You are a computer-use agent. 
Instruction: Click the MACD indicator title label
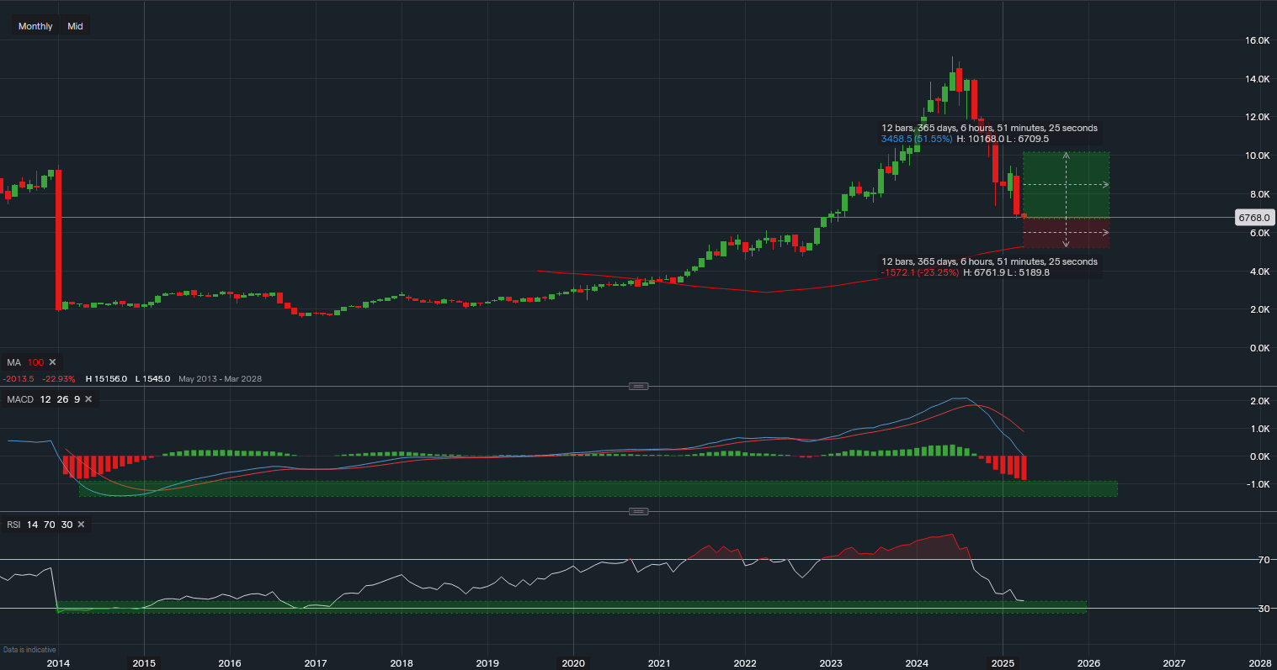[x=20, y=399]
